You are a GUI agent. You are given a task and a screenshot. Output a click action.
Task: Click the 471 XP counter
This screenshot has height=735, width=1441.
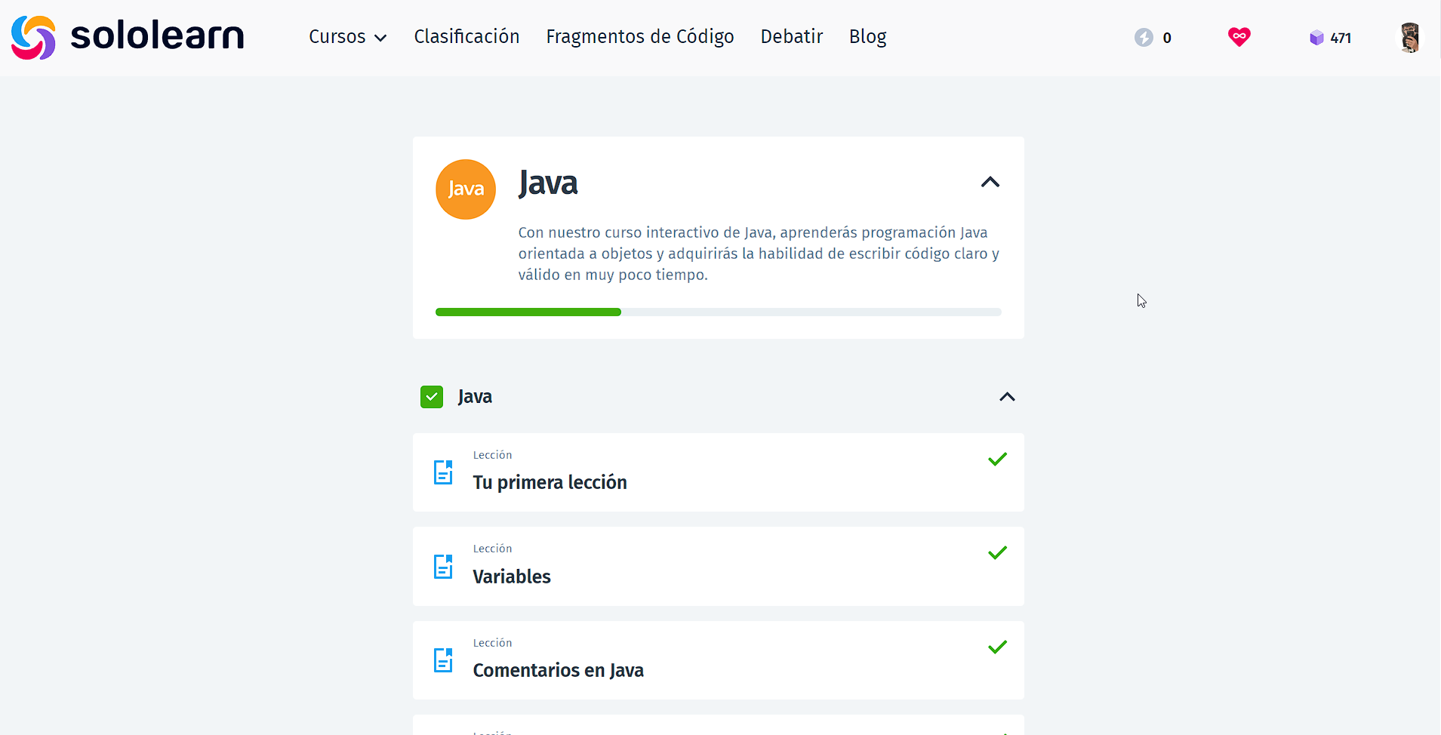coord(1341,38)
